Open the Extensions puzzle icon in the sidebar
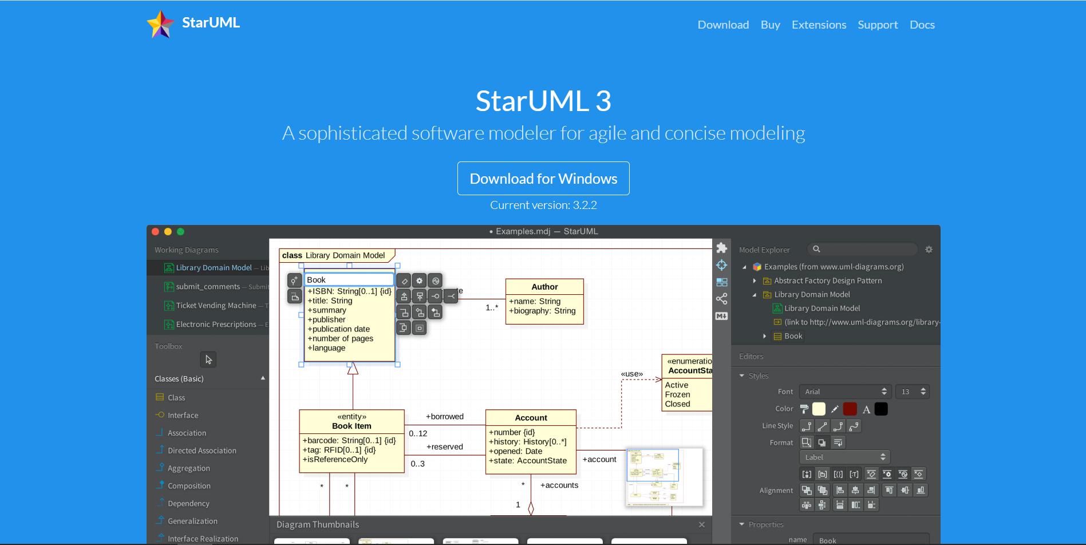The height and width of the screenshot is (545, 1086). pyautogui.click(x=721, y=247)
